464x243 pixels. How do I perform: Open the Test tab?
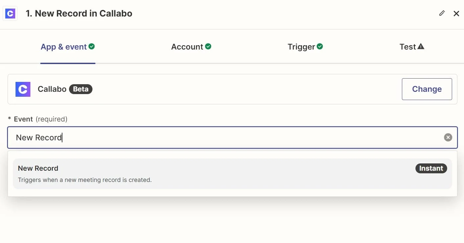[x=408, y=47]
